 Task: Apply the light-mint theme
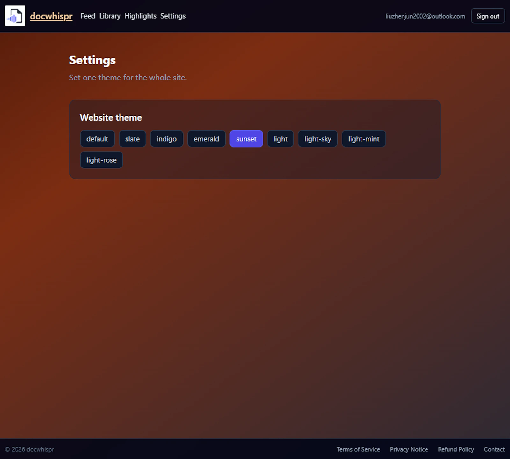click(364, 139)
